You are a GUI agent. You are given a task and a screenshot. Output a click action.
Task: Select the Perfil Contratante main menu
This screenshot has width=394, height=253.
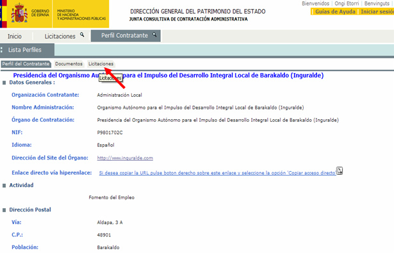[x=126, y=36]
